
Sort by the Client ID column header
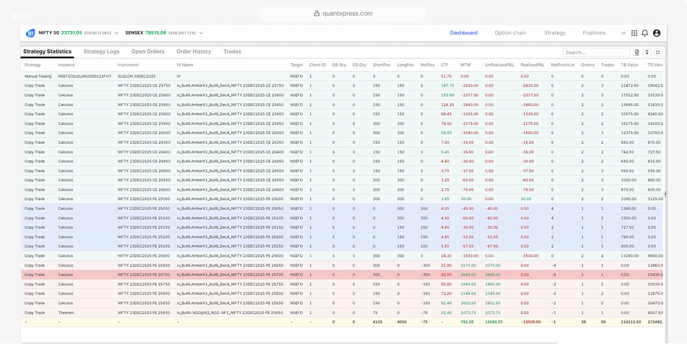click(x=317, y=65)
